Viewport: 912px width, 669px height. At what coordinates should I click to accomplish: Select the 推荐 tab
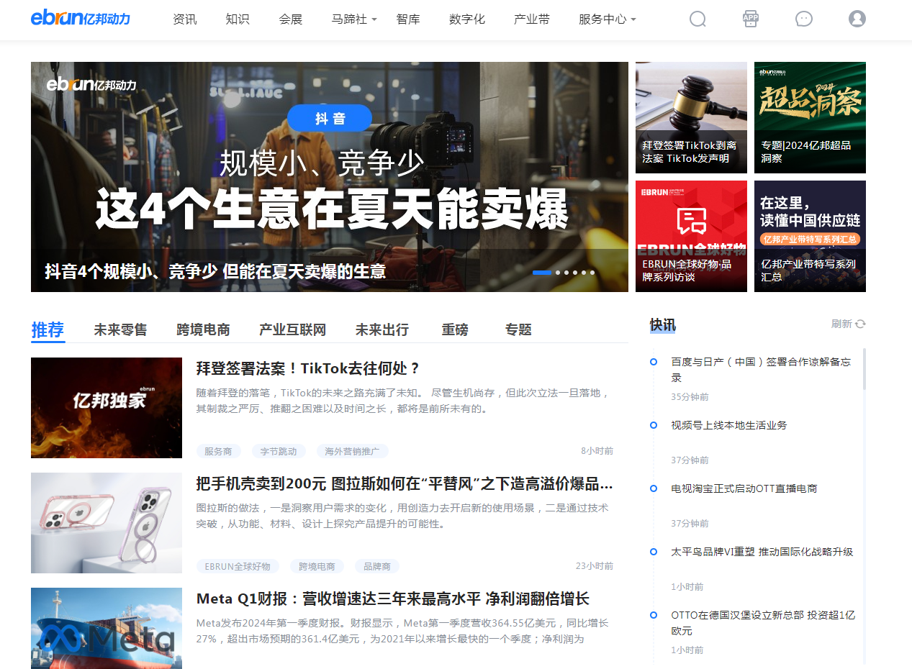[x=48, y=330]
